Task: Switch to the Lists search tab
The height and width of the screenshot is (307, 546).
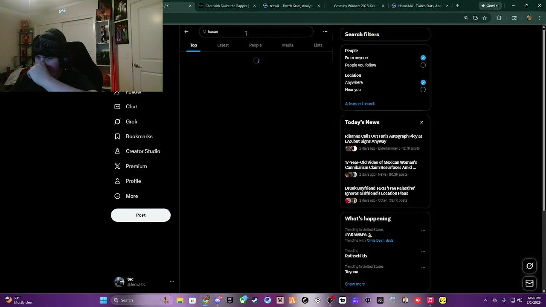Action: [318, 45]
